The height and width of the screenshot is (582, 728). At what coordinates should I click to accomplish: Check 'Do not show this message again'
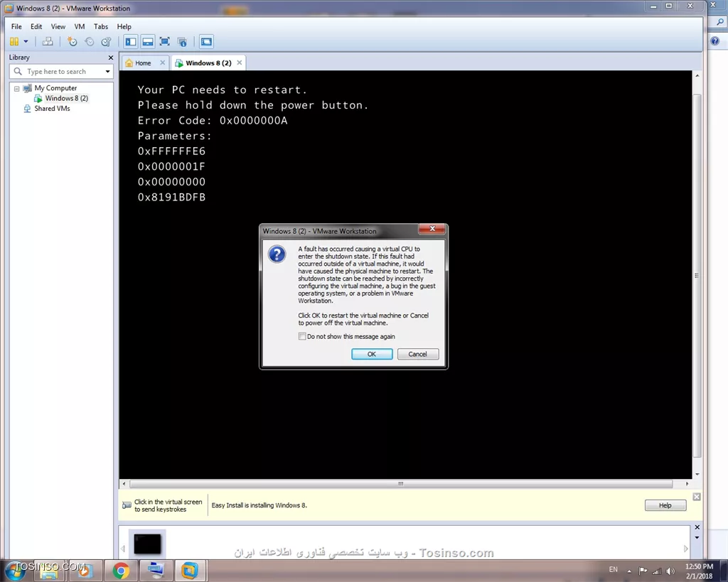coord(302,337)
